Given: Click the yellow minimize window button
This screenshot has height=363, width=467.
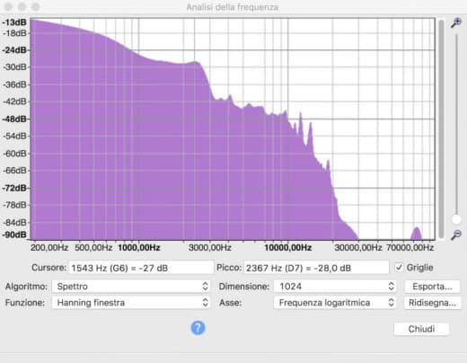Looking at the screenshot, I should click(x=22, y=6).
